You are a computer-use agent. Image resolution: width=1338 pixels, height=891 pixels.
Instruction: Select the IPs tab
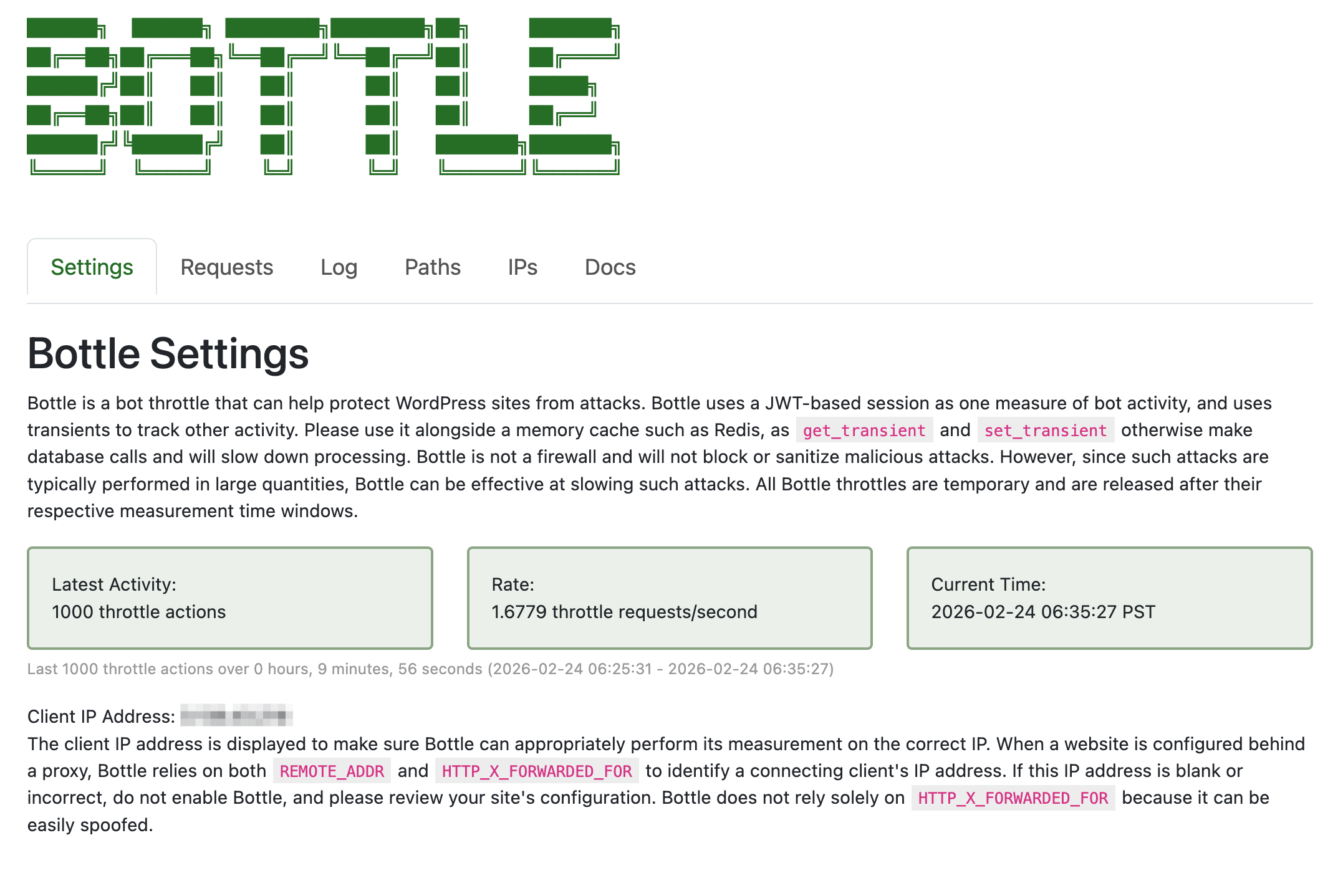522,267
